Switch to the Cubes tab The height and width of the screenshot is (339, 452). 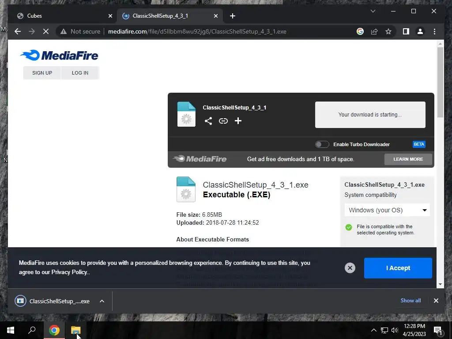[63, 16]
